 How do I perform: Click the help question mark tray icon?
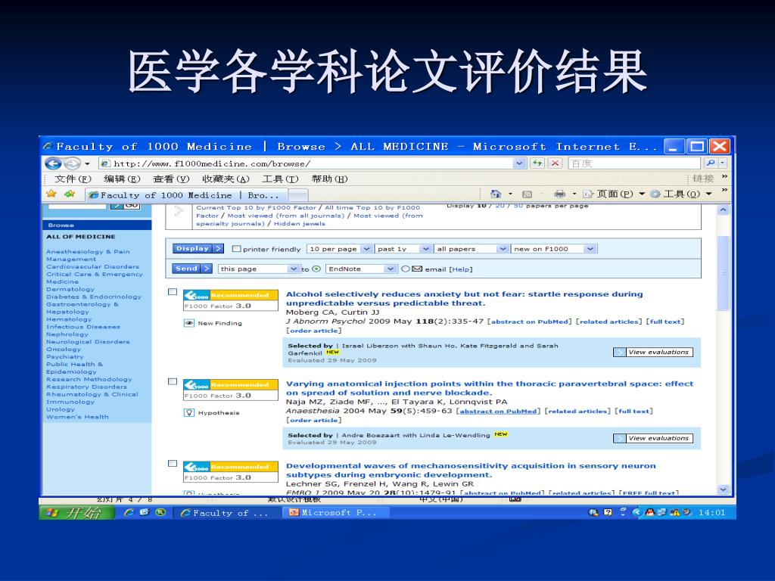[x=608, y=513]
